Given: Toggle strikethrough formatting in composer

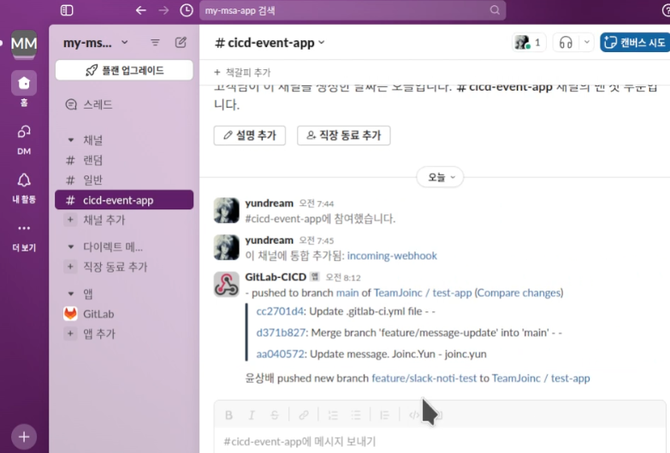Looking at the screenshot, I should pos(275,415).
